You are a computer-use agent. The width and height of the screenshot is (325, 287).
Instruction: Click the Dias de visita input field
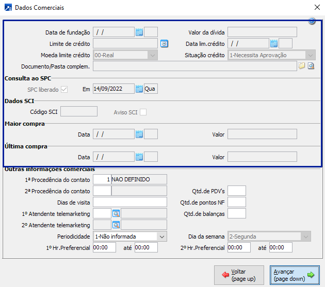pos(130,202)
